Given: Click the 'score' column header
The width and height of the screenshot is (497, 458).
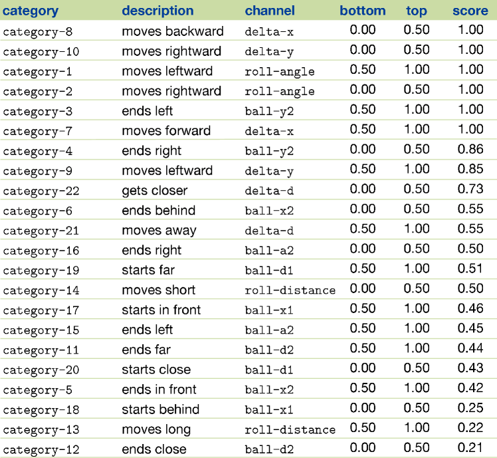Looking at the screenshot, I should pyautogui.click(x=470, y=11).
